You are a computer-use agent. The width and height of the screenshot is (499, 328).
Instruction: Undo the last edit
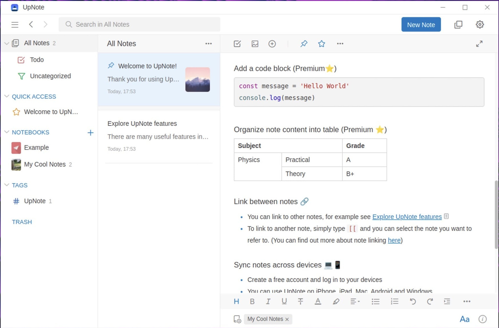[x=413, y=301]
